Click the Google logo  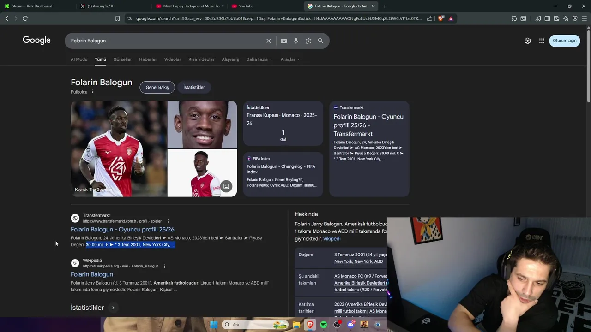coord(36,41)
